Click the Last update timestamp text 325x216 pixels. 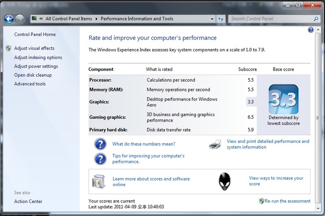point(126,207)
